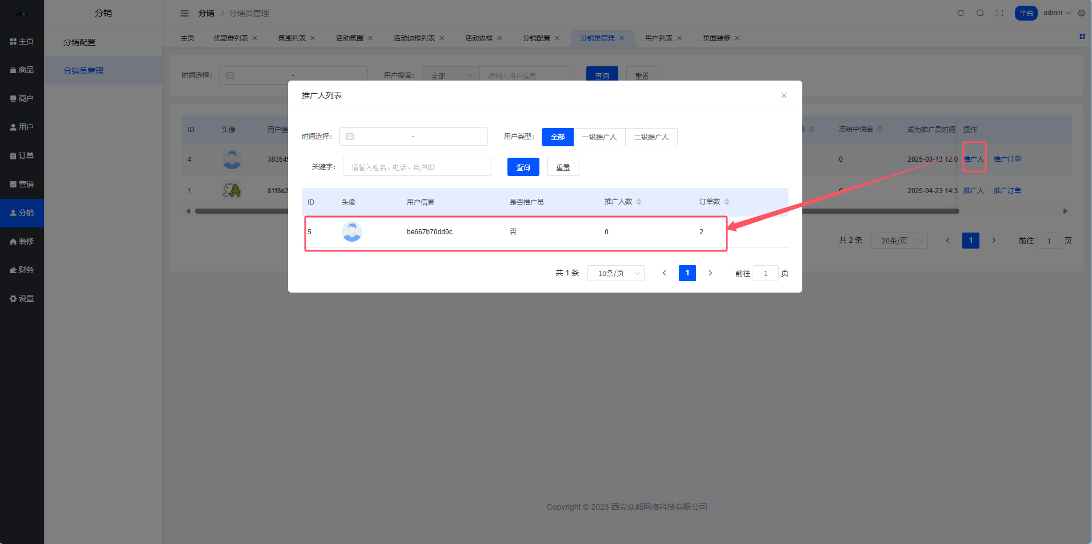
Task: Sort by 订单数 column arrows
Action: coord(727,202)
